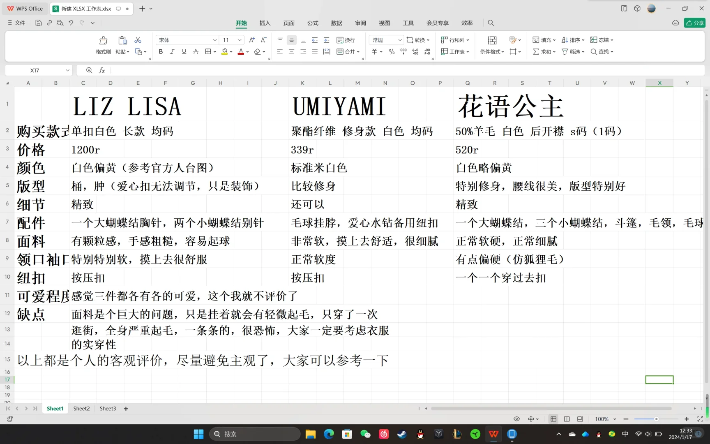Click the Freeze panes (冻结) button

click(602, 40)
